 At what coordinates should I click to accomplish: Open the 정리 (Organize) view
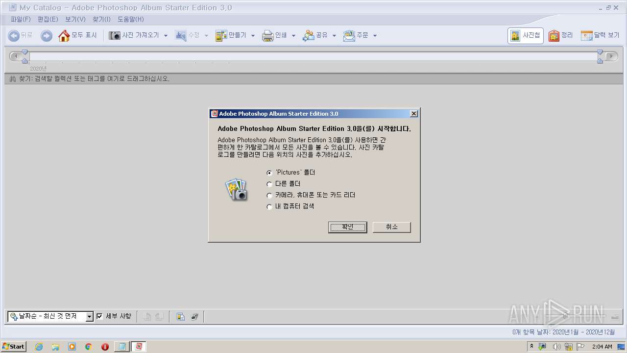click(561, 36)
